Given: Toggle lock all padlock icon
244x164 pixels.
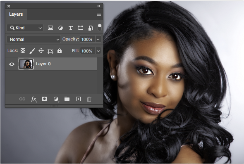Looking at the screenshot, I should point(60,51).
